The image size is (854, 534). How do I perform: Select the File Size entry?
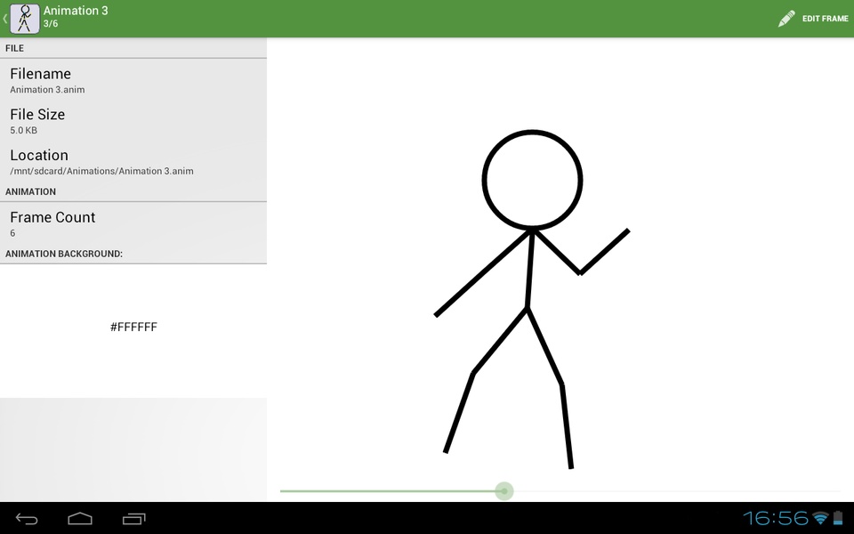[133, 121]
